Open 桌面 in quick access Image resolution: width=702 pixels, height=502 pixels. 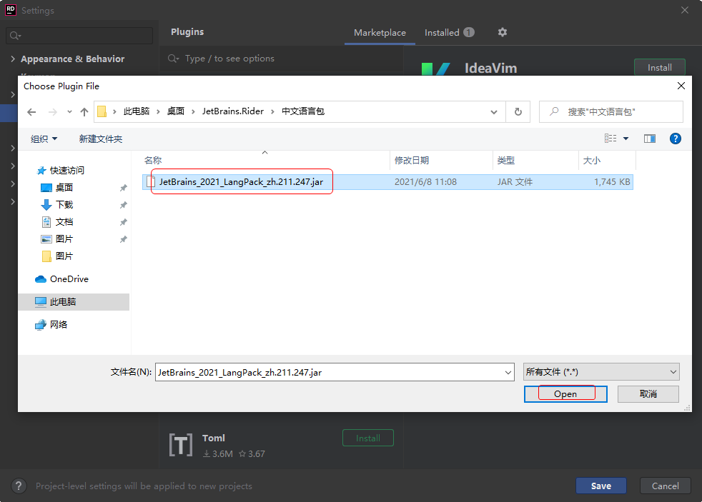[x=64, y=187]
